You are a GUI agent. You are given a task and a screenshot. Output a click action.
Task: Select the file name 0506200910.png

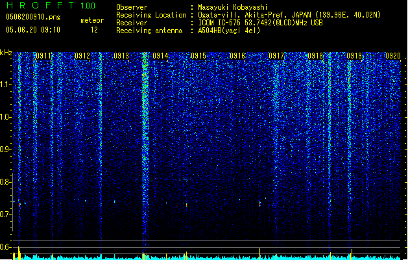click(33, 18)
